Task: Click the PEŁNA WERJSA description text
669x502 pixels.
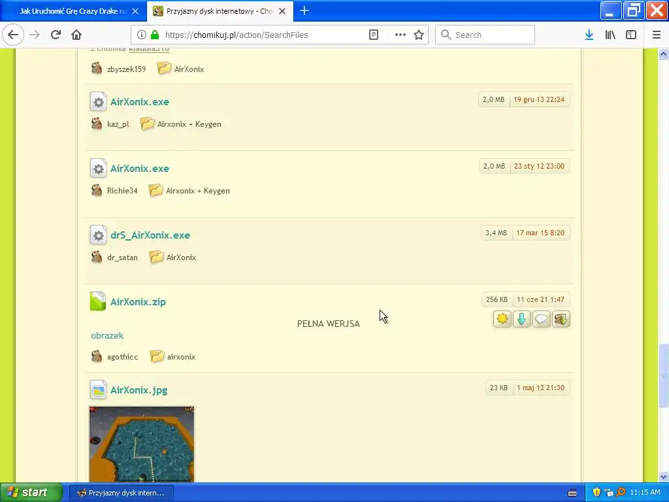Action: pos(329,324)
